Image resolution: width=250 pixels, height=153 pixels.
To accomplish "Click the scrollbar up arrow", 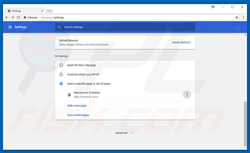I will point(245,34).
